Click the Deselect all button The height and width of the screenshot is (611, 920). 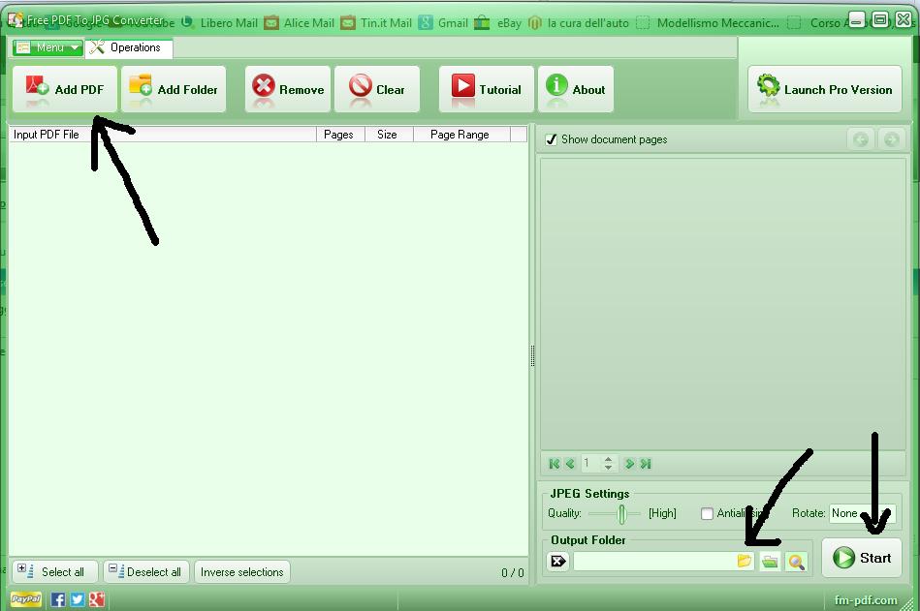pyautogui.click(x=146, y=571)
